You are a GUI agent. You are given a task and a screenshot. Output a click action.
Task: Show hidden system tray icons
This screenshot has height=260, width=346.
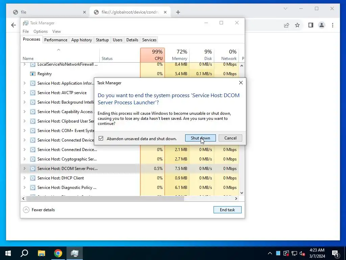coord(270,253)
